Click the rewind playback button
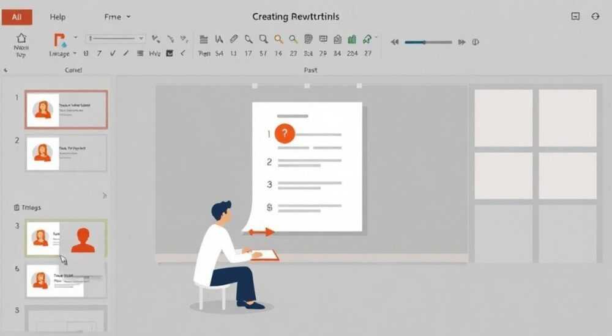 click(395, 42)
